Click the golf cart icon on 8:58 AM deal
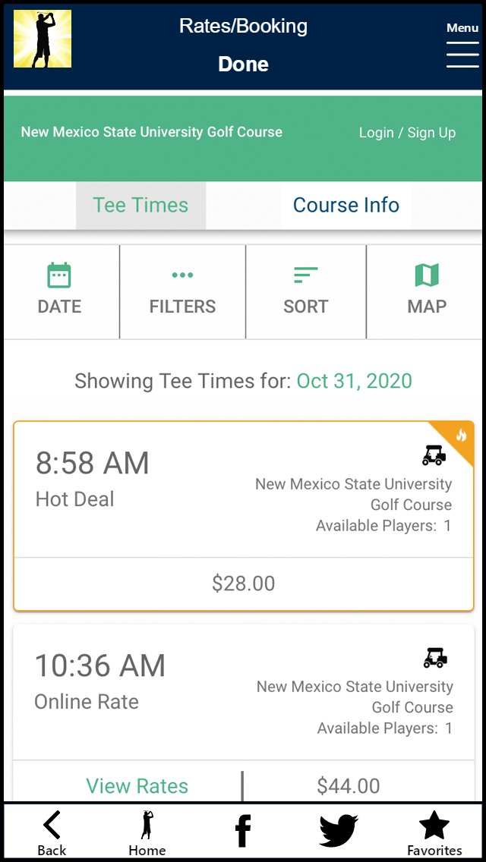Screen dimensions: 486x862 (x=433, y=452)
